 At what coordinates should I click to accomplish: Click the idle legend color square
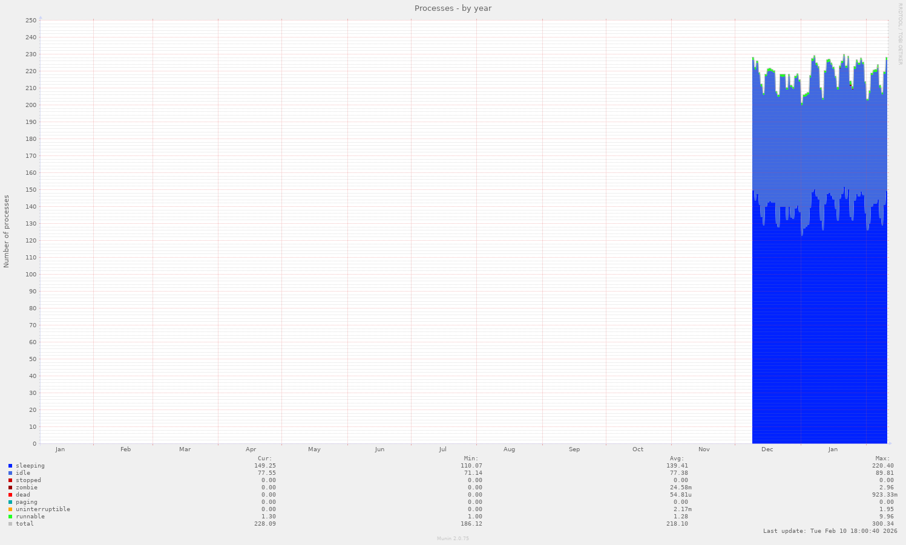tap(10, 473)
